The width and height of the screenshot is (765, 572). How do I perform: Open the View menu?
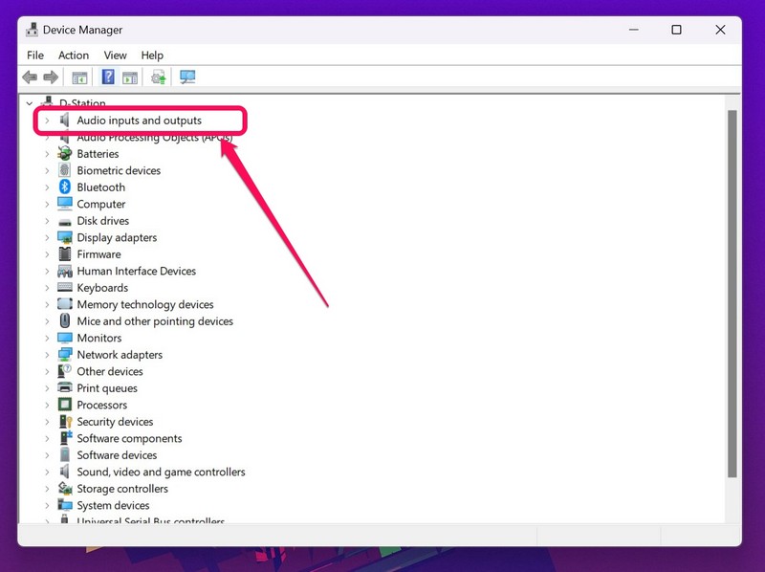click(x=115, y=55)
